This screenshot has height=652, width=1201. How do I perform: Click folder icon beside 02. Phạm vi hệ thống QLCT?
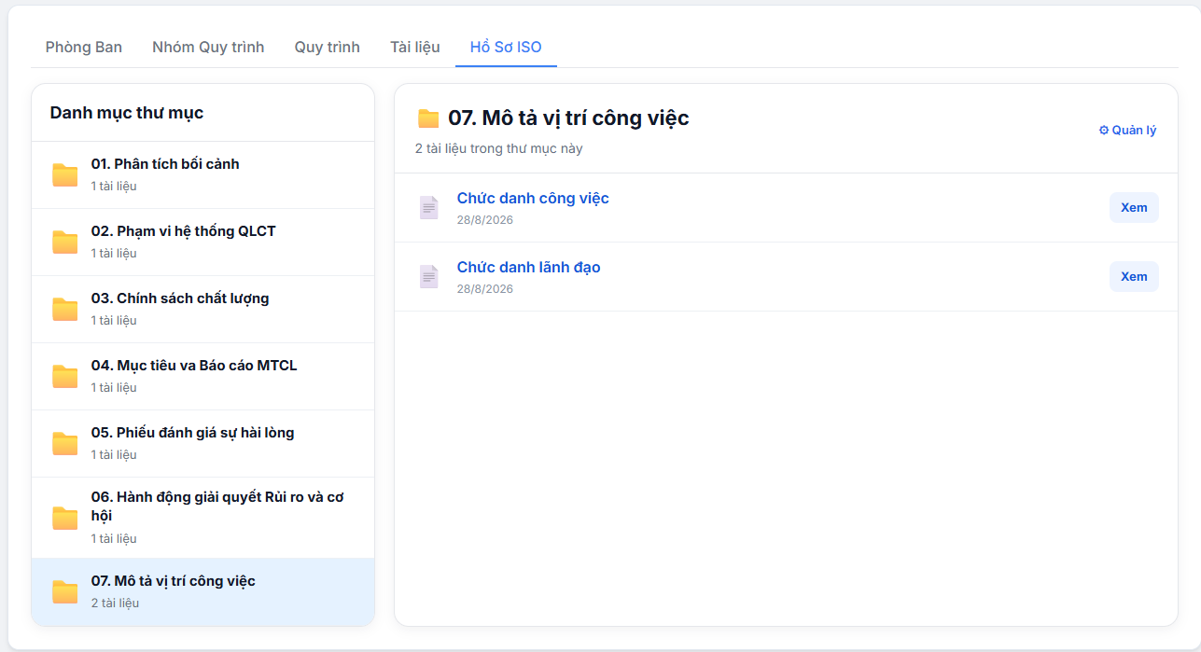coord(64,242)
